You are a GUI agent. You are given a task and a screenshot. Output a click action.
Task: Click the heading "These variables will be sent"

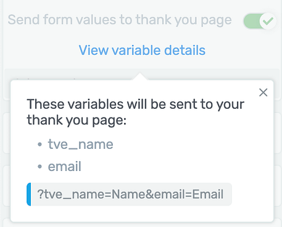pyautogui.click(x=136, y=104)
